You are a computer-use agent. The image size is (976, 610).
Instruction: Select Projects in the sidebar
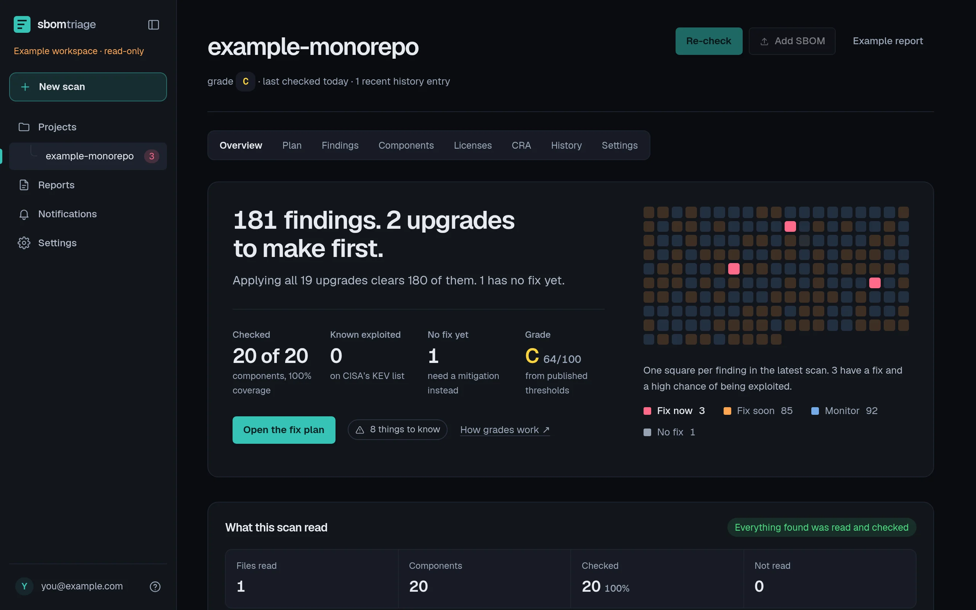point(88,127)
